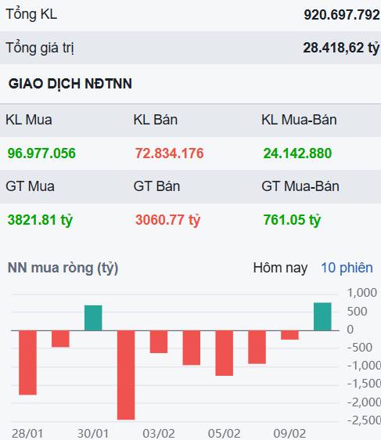Image resolution: width=381 pixels, height=440 pixels.
Task: Click the red bar above 28/01
Action: coord(27,362)
